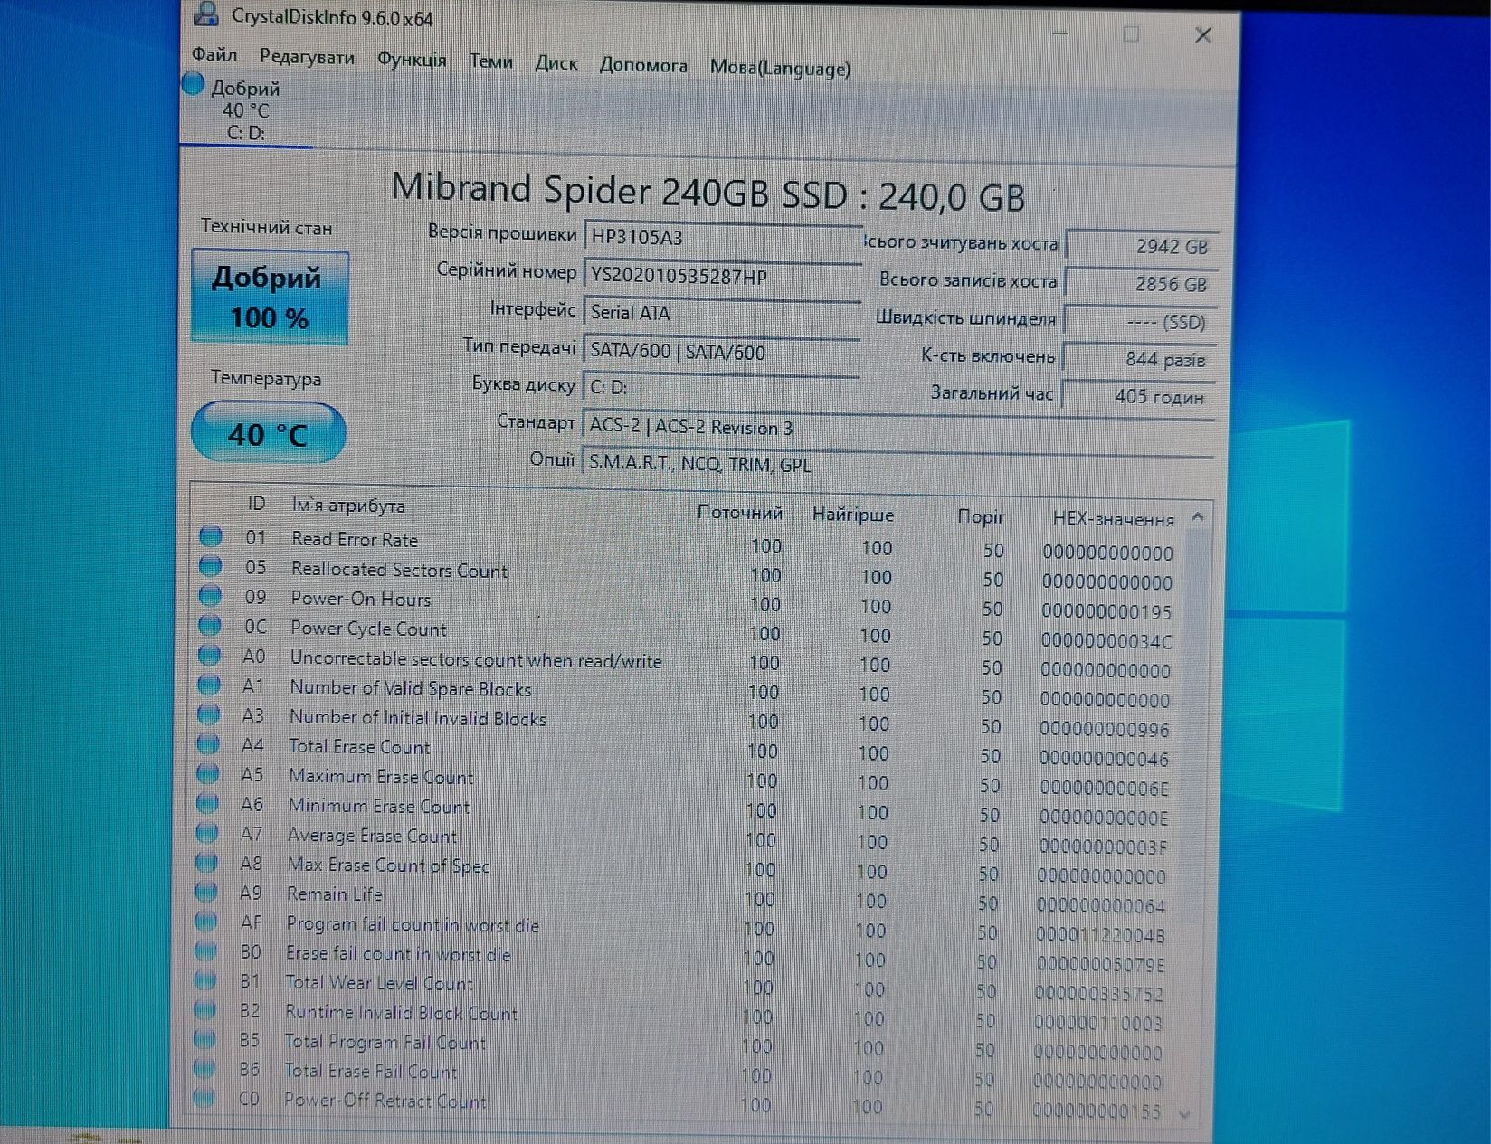Click the status dot for Total Wear Level Count
Image resolution: width=1491 pixels, height=1144 pixels.
coord(204,980)
